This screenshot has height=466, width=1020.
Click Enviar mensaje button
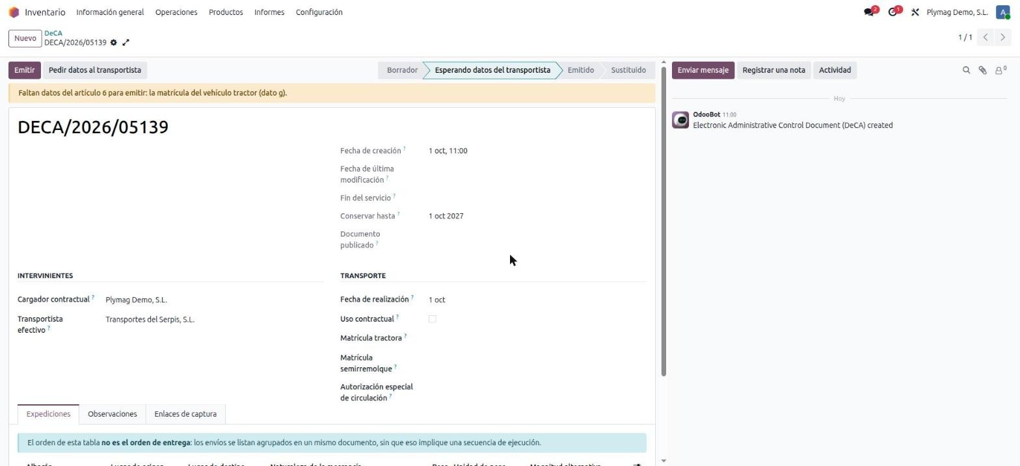click(703, 70)
